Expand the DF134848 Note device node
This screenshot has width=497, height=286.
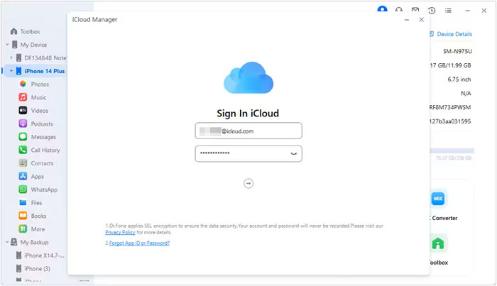click(x=11, y=57)
